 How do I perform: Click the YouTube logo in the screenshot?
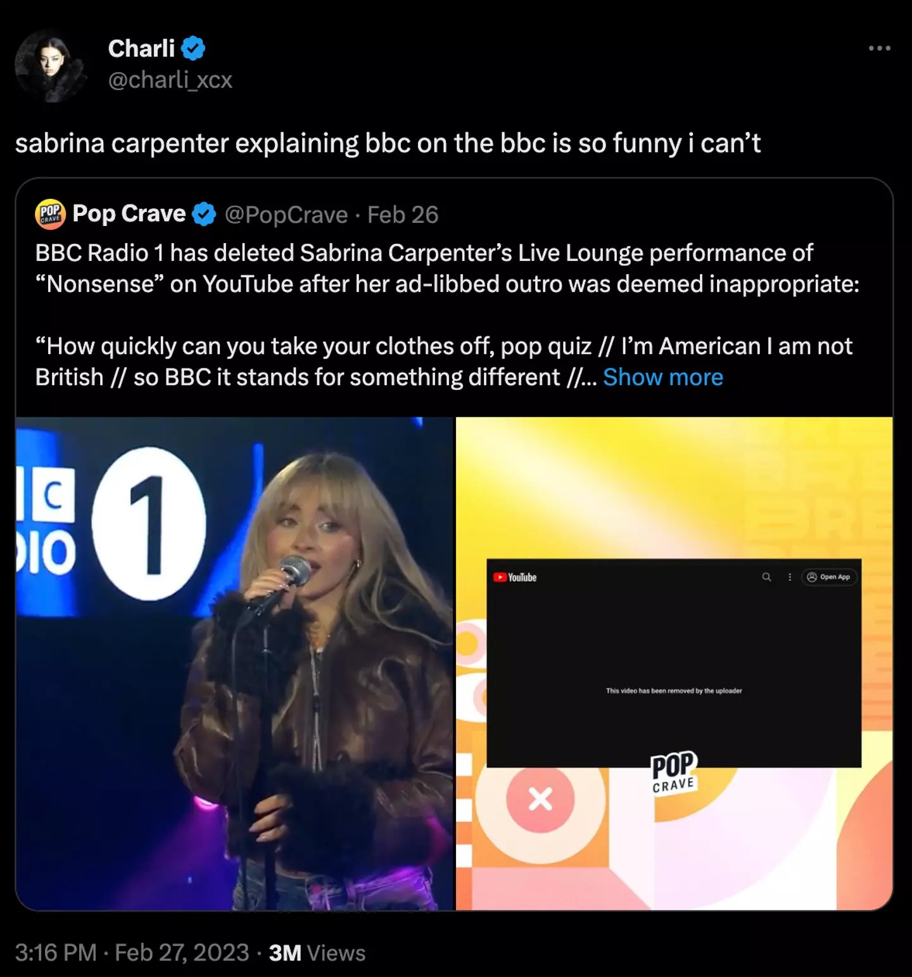pyautogui.click(x=516, y=577)
